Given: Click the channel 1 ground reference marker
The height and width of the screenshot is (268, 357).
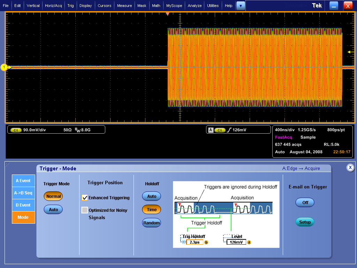Looking at the screenshot, I should (5, 67).
